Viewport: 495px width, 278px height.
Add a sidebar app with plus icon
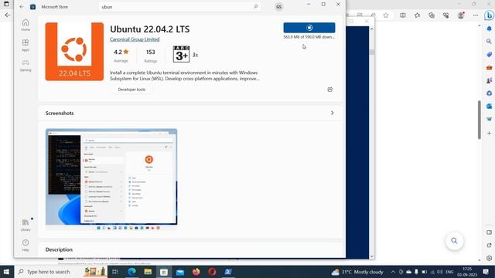coord(489,133)
